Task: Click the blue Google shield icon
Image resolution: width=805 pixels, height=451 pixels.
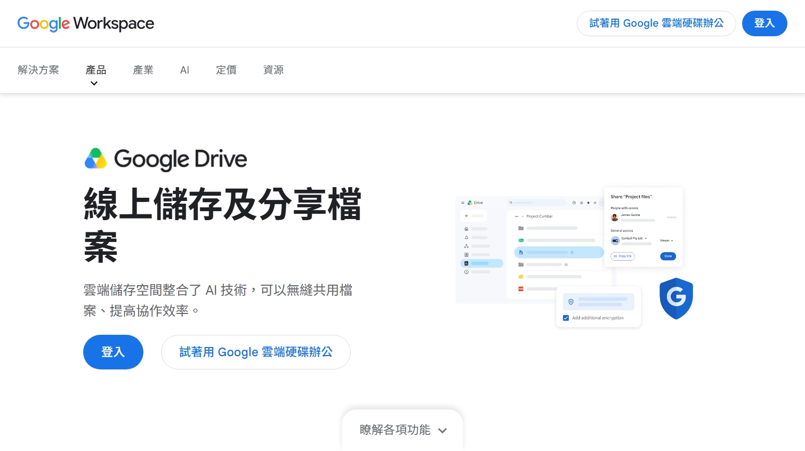Action: pos(676,299)
